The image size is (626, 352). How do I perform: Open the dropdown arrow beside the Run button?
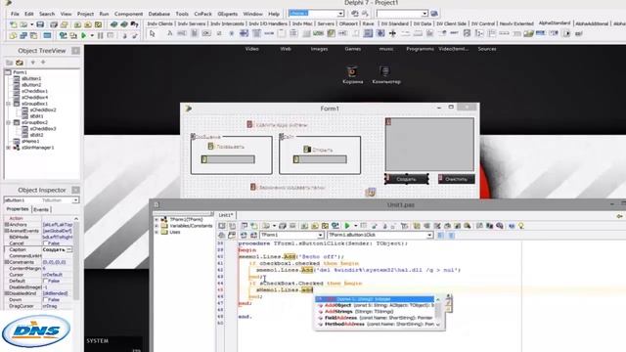[92, 35]
